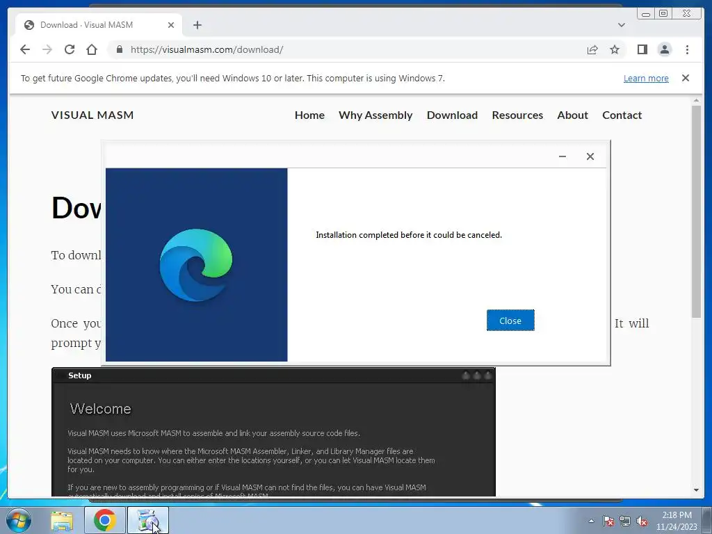Restore down the Chrome window
This screenshot has height=534, width=712.
(663, 14)
